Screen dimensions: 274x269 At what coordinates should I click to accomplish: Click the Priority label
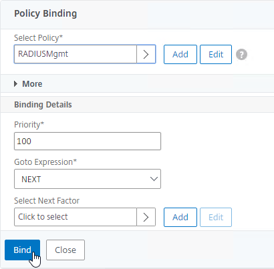[29, 125]
